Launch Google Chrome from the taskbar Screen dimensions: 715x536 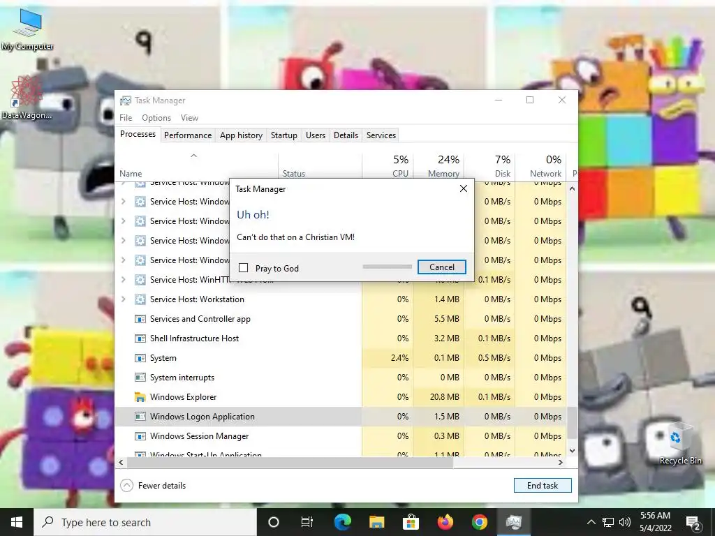pos(479,522)
